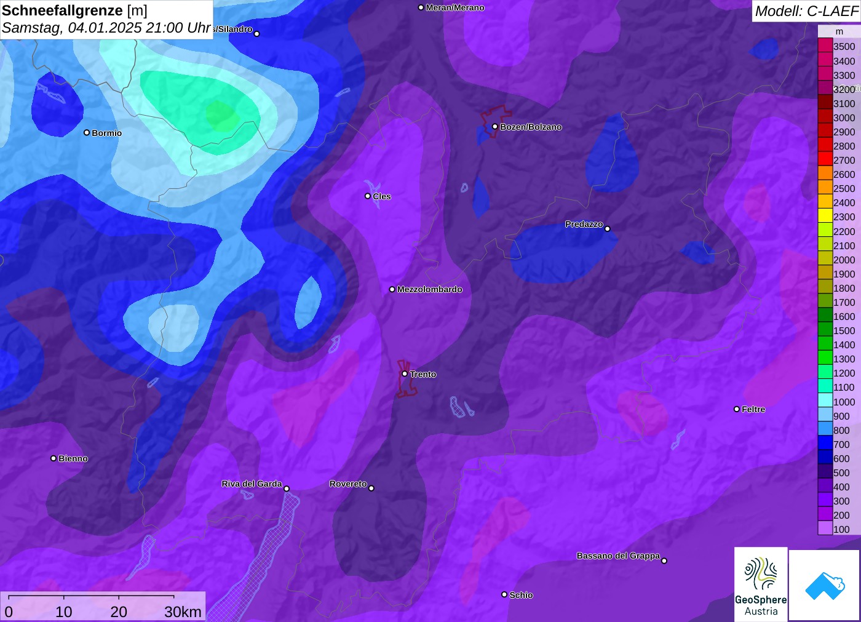Click the Bassano del Grappa marker

point(664,560)
